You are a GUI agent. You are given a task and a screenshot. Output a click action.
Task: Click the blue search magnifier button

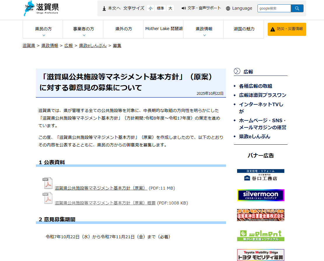pyautogui.click(x=297, y=8)
